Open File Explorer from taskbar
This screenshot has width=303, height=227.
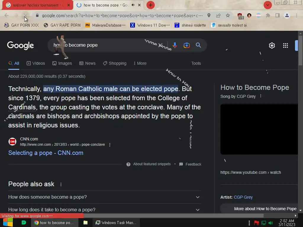tap(86, 223)
